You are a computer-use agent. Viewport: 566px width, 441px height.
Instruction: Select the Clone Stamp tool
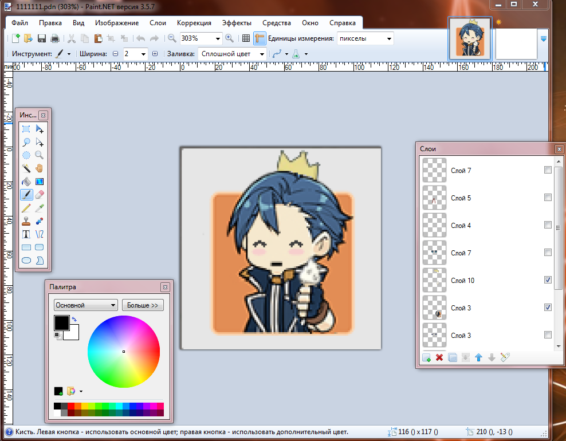click(x=26, y=221)
